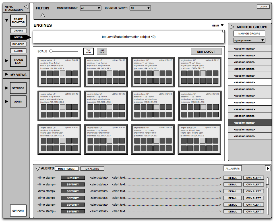Click the Clear filters button
The height and width of the screenshot is (223, 275).
coord(263,7)
